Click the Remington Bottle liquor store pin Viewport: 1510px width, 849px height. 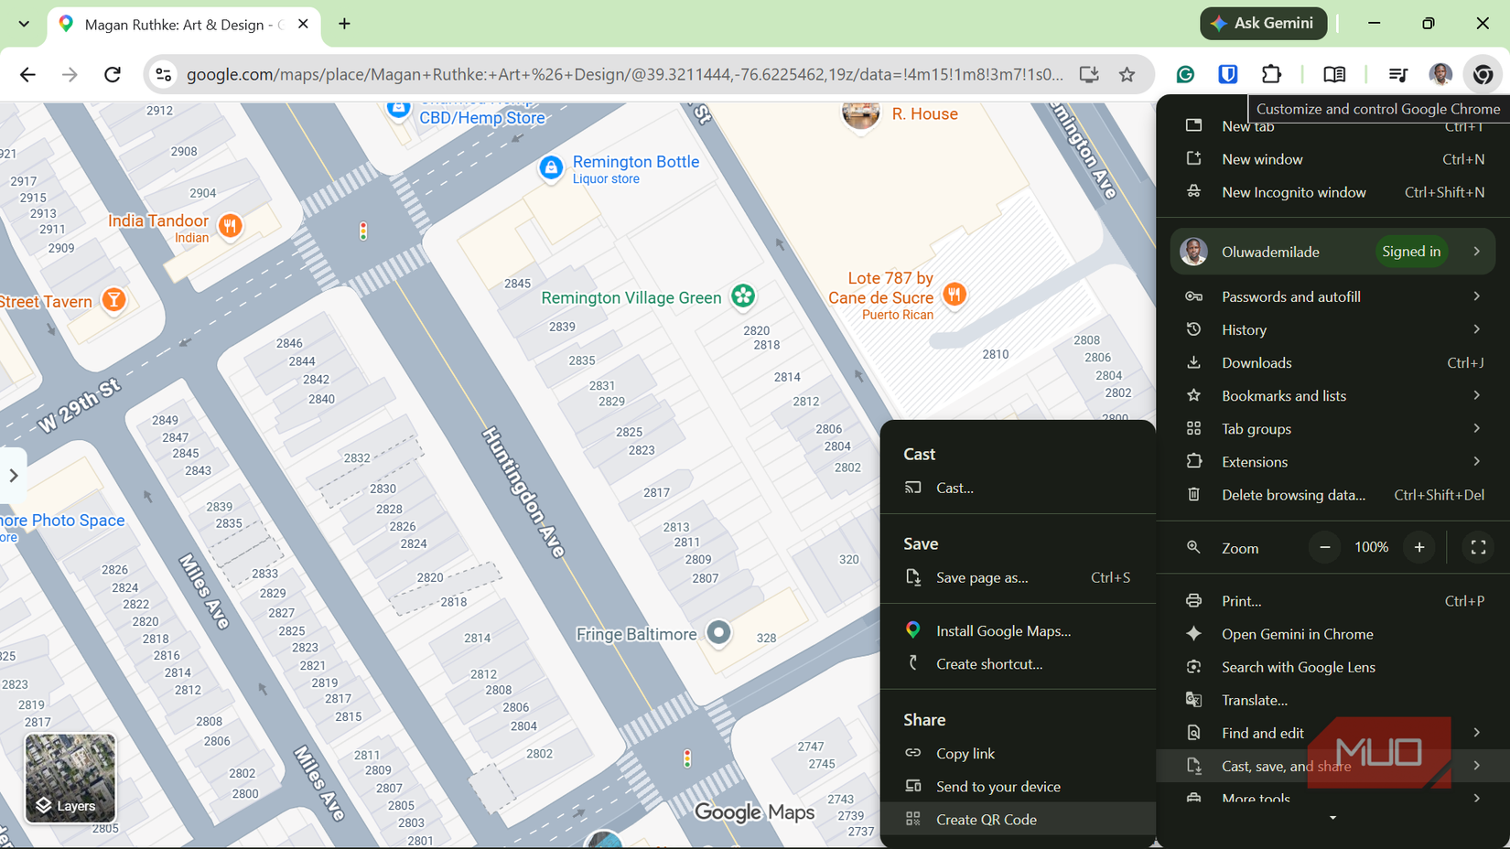[551, 168]
